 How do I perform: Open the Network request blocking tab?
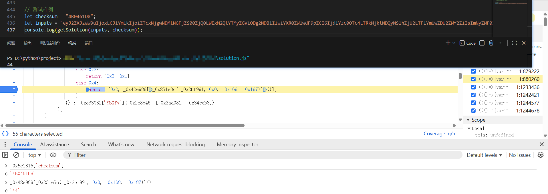click(x=175, y=144)
